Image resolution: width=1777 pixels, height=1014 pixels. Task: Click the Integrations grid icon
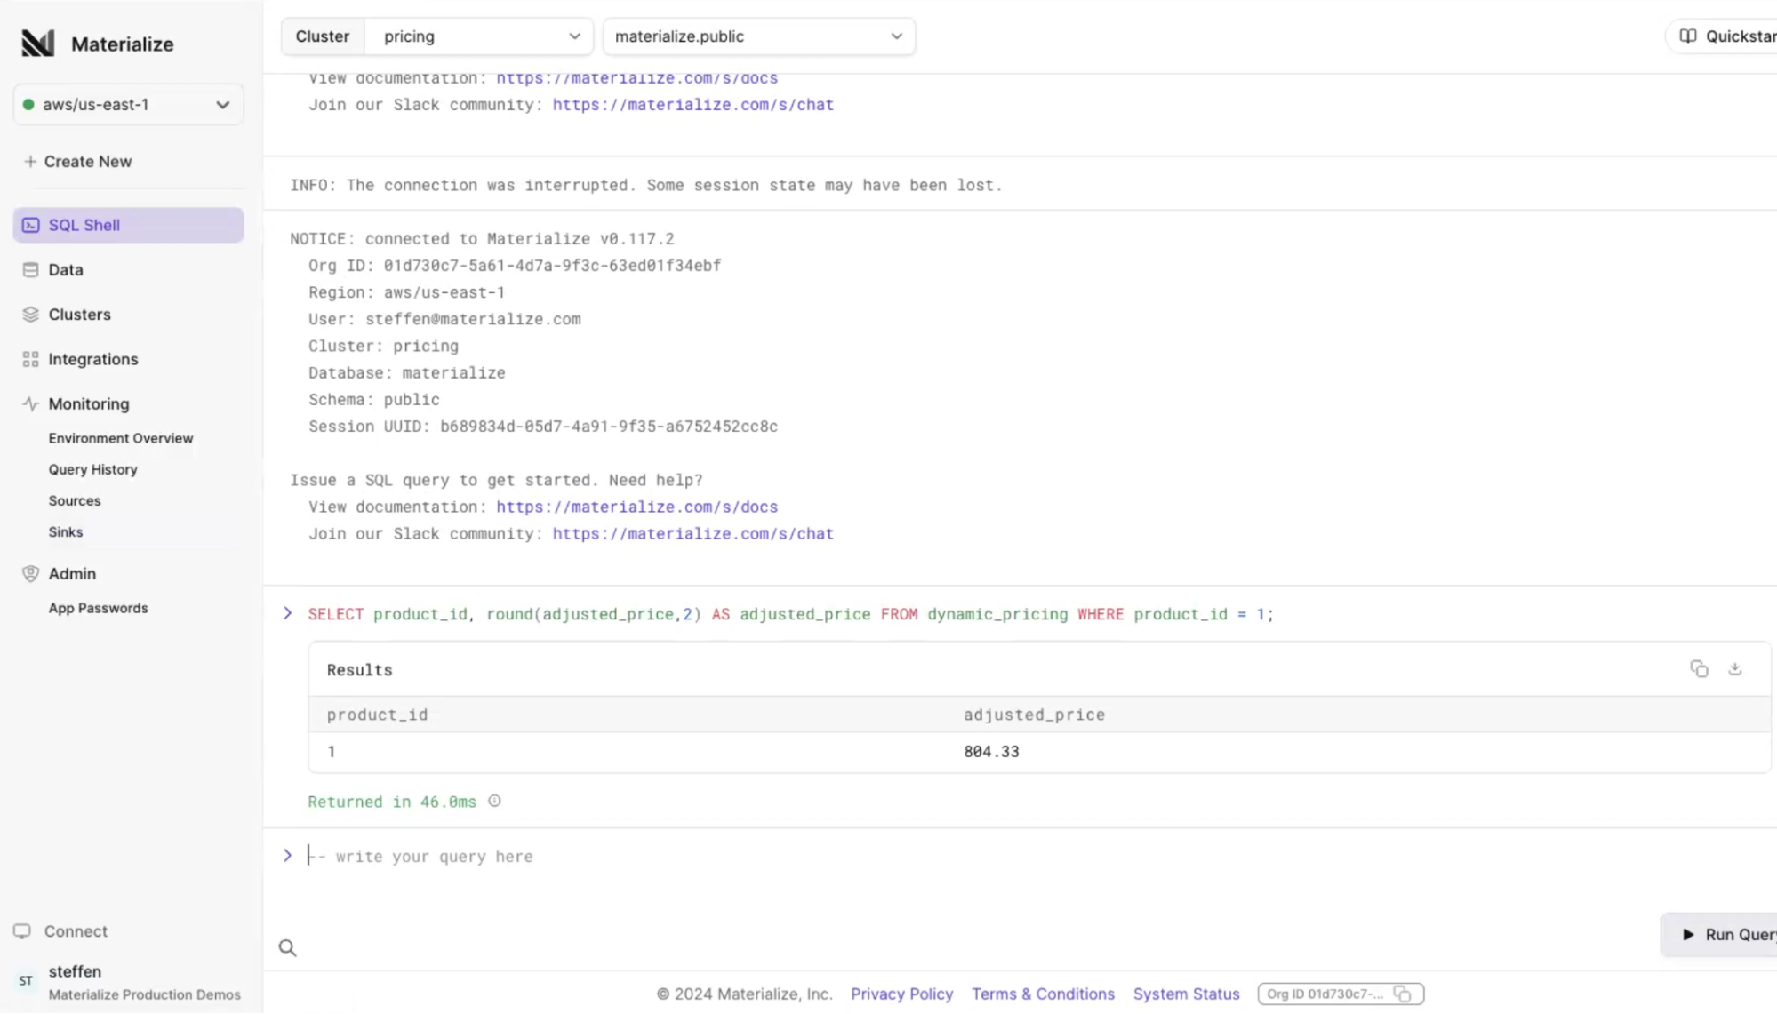31,359
